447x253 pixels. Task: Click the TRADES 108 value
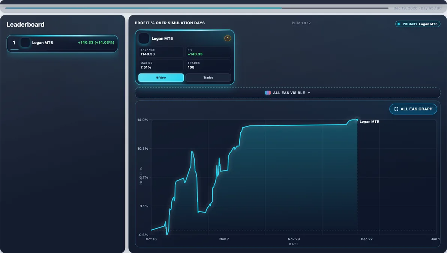191,67
